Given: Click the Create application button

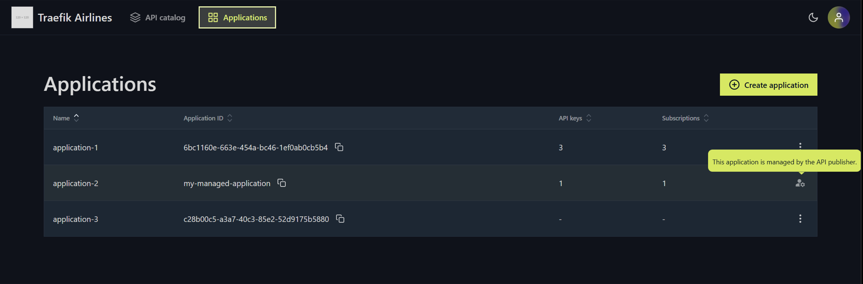Looking at the screenshot, I should click(x=769, y=85).
